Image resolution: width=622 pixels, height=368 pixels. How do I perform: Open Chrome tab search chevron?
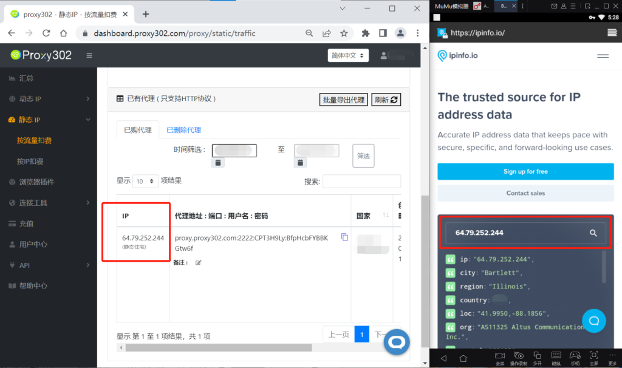[343, 9]
